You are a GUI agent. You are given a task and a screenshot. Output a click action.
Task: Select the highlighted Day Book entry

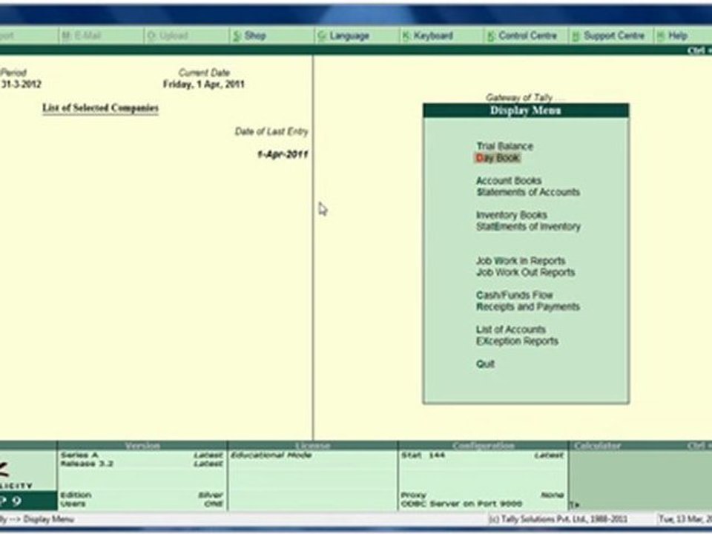click(497, 157)
